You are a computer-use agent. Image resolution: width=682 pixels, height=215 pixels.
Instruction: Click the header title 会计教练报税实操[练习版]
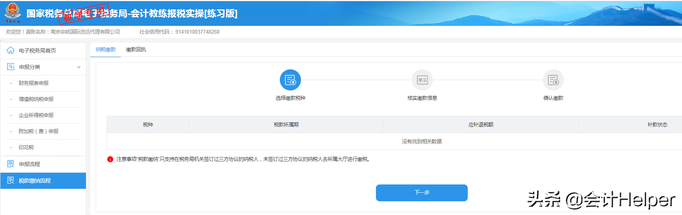click(x=184, y=13)
